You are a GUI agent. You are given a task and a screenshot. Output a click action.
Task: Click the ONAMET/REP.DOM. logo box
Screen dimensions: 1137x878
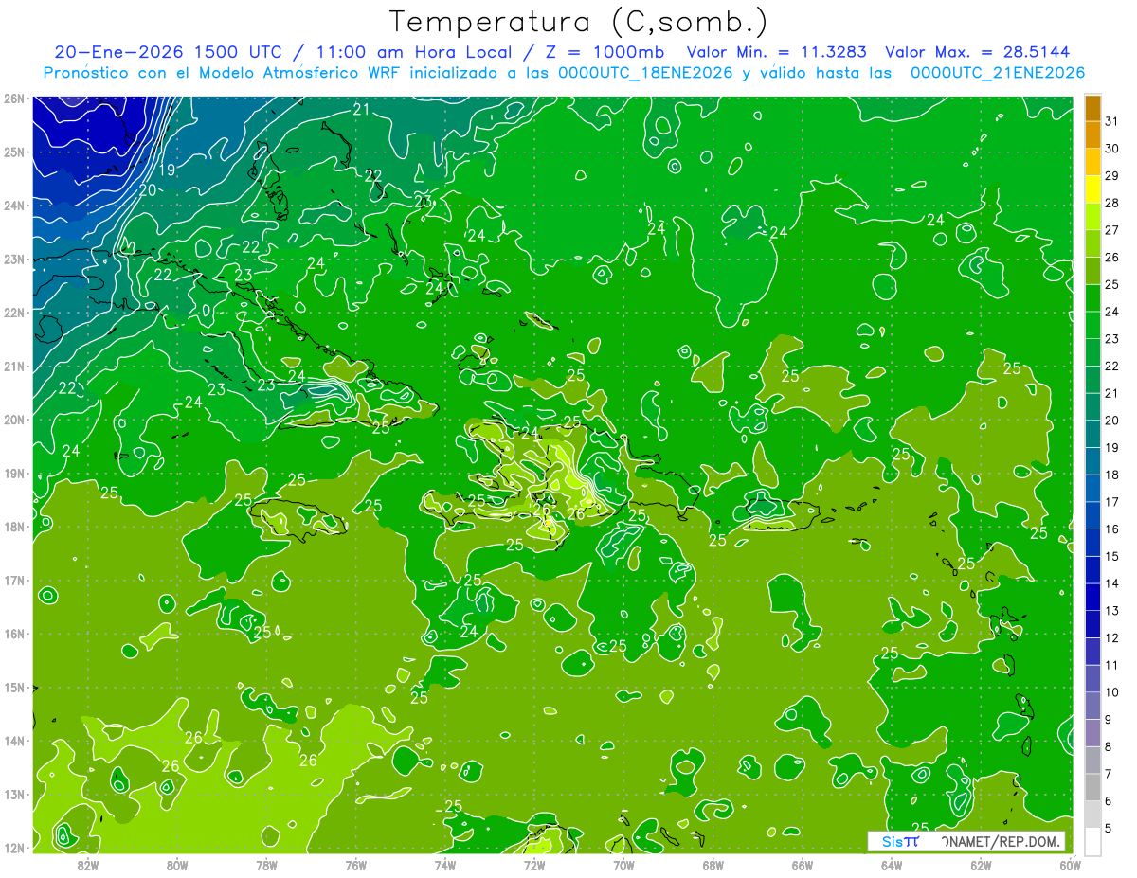[x=966, y=841]
